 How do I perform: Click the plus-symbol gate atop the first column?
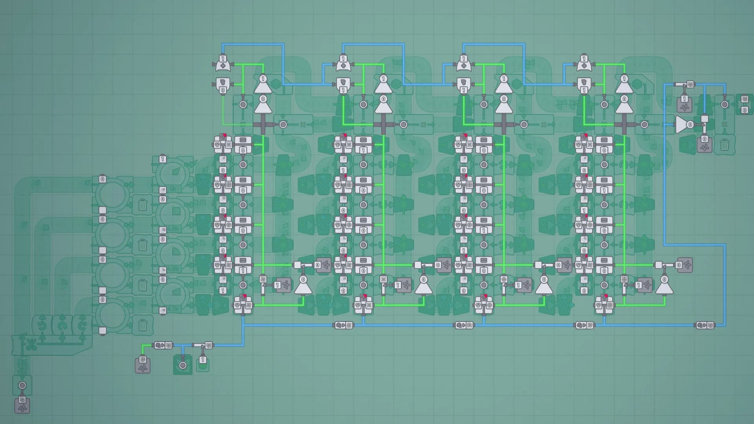coord(223,63)
